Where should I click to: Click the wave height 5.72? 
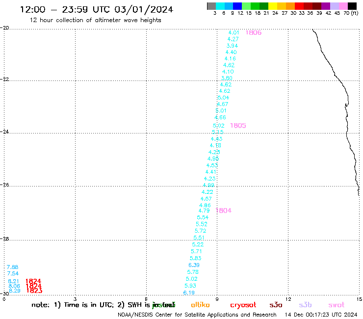(x=201, y=231)
